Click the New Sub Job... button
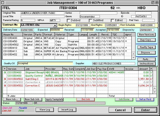This screenshot has width=160, height=116. (x=33, y=99)
